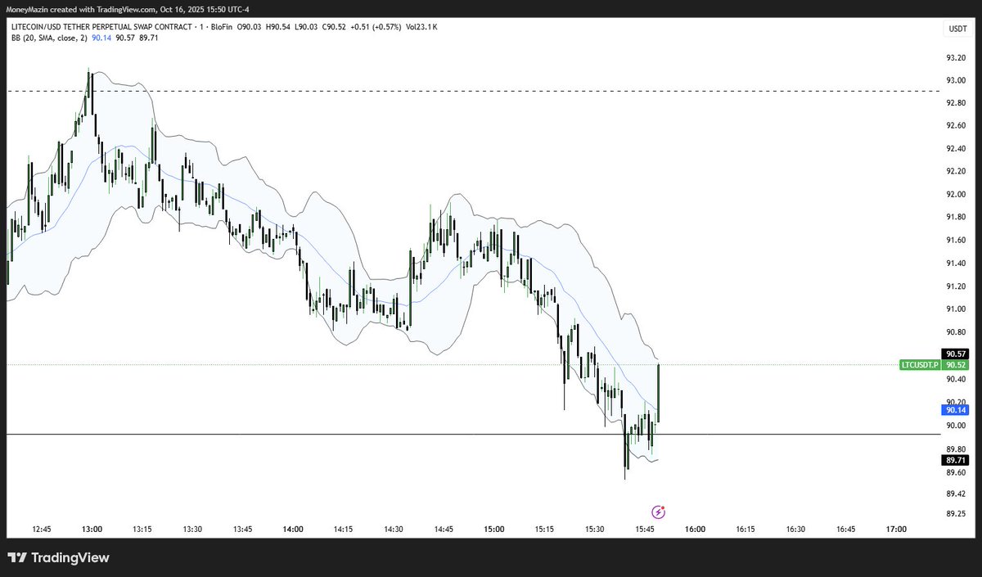
Task: Click the 93.20 price axis label
Action: (x=956, y=57)
